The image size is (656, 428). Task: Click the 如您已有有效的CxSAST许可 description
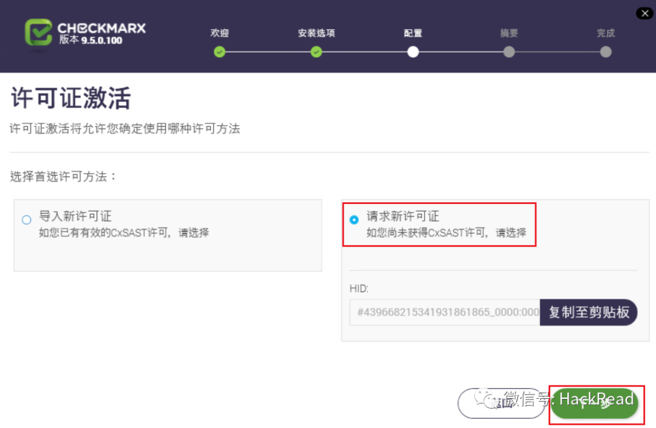(x=124, y=233)
